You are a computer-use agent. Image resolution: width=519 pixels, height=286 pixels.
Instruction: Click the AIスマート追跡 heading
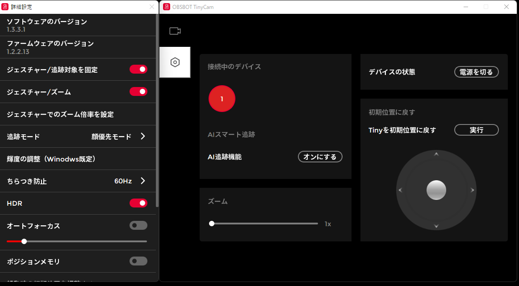pyautogui.click(x=231, y=135)
